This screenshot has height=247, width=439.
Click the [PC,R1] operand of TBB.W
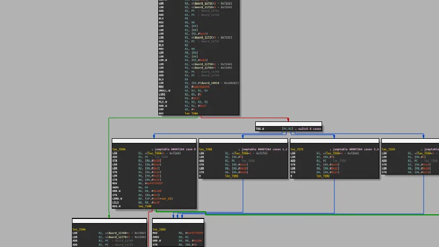(287, 129)
